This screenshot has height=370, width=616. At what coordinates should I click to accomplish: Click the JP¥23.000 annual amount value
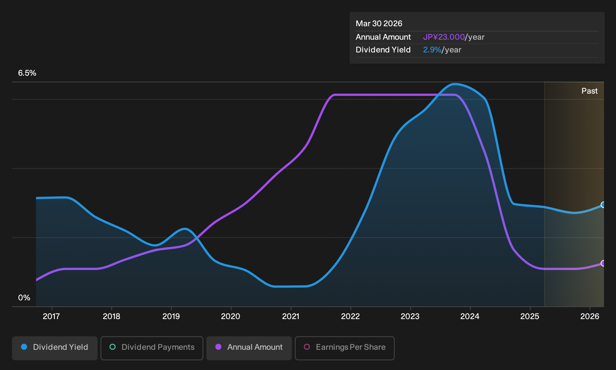pos(444,37)
